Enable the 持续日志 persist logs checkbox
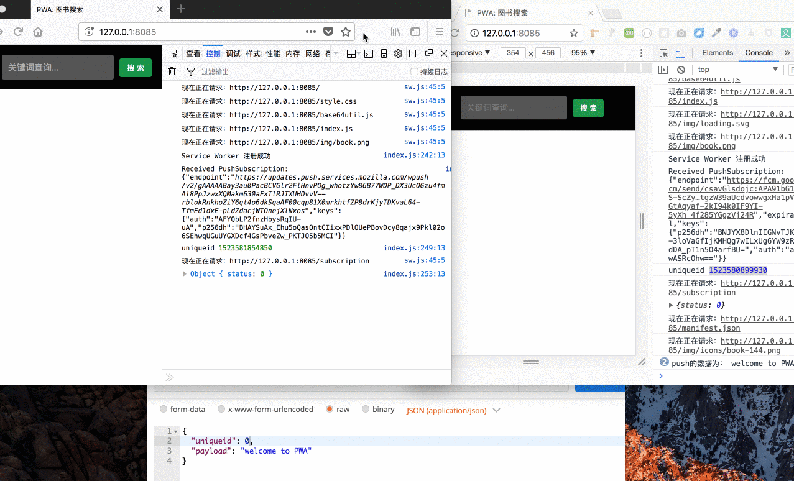 [x=415, y=72]
